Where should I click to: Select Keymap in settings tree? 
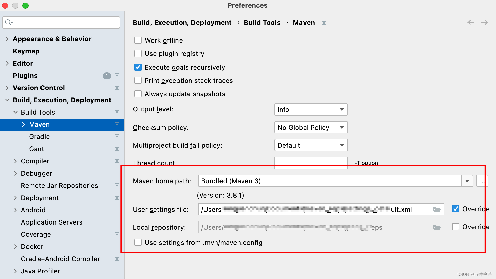[x=26, y=51]
